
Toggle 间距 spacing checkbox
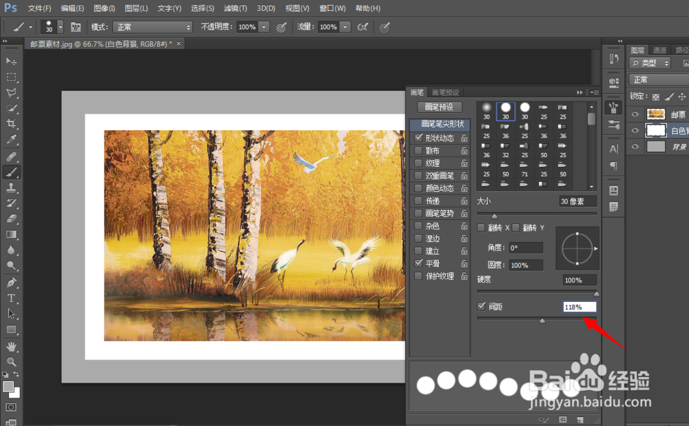point(482,307)
